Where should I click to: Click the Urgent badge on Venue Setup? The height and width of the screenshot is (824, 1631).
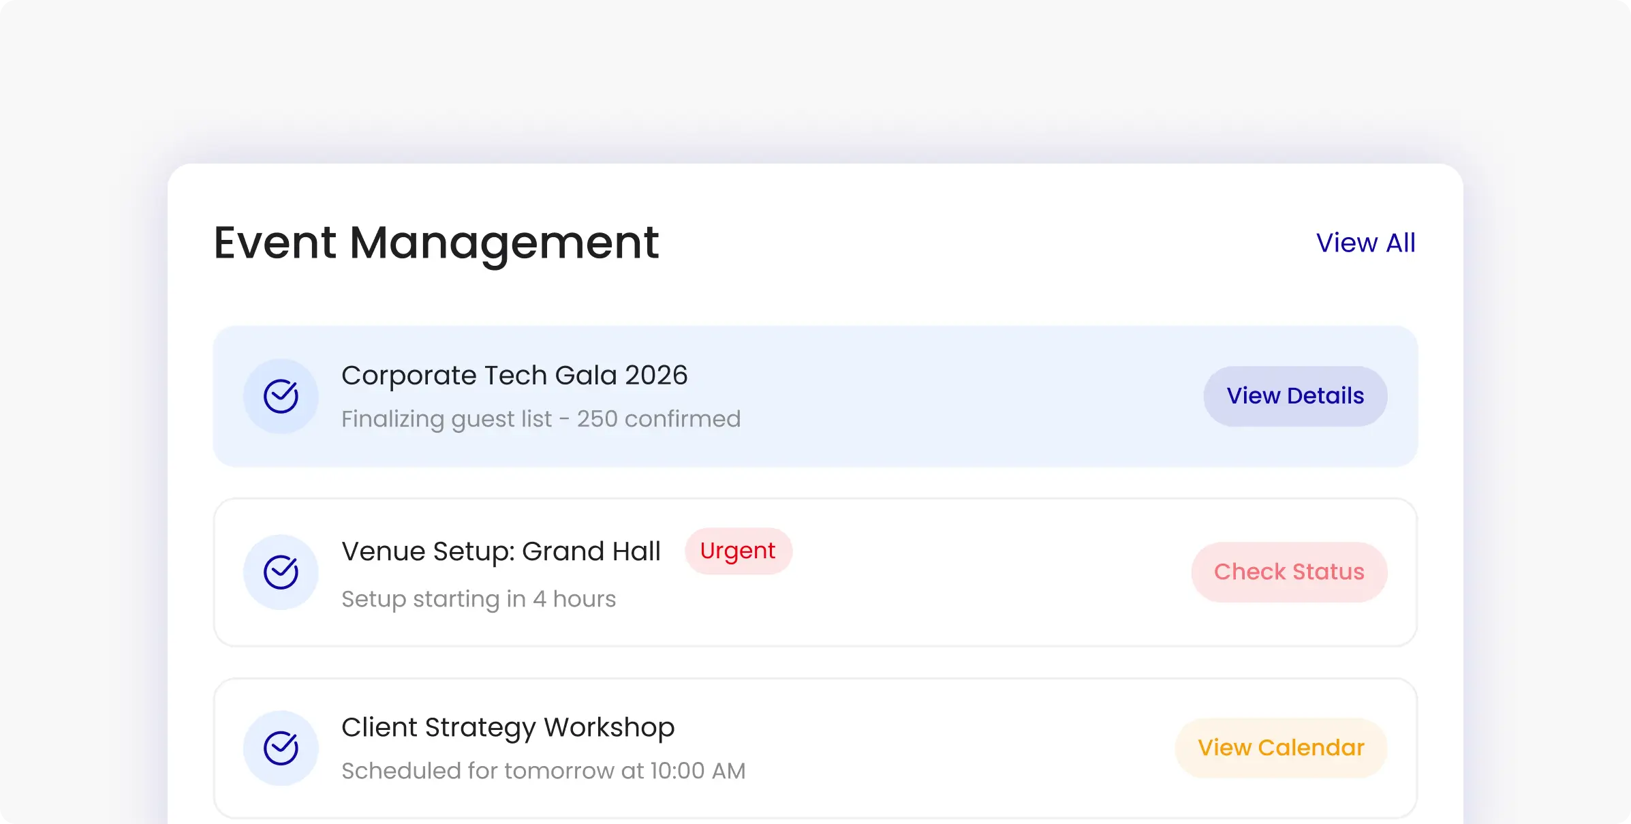738,551
